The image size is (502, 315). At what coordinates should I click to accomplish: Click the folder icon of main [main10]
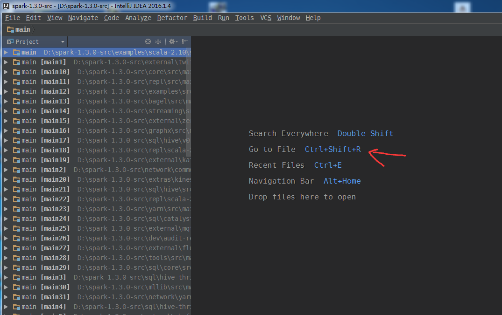coord(16,72)
